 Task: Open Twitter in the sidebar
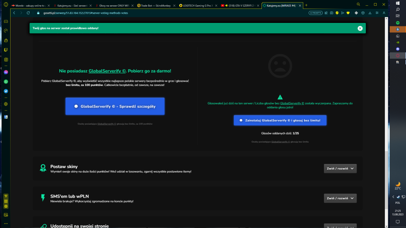click(6, 91)
